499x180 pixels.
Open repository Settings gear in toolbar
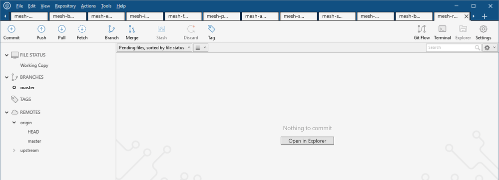(484, 29)
